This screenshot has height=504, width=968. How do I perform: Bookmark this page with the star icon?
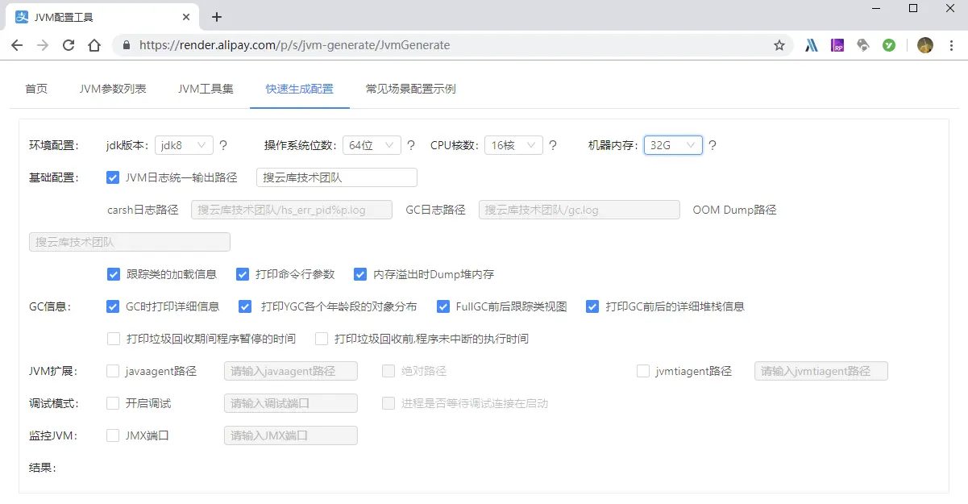(779, 46)
